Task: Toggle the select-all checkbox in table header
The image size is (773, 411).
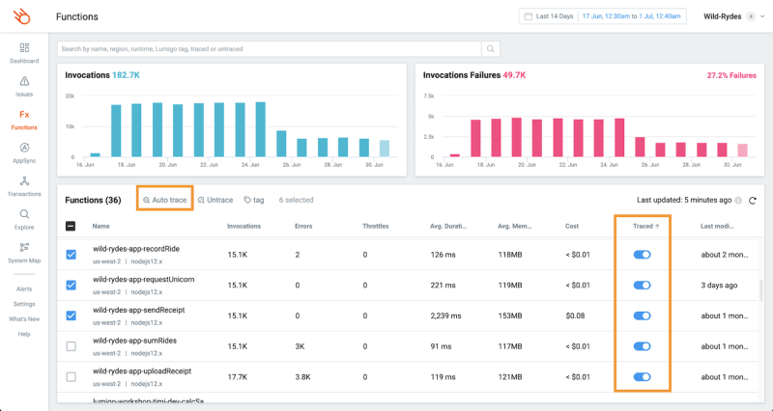Action: coord(71,227)
